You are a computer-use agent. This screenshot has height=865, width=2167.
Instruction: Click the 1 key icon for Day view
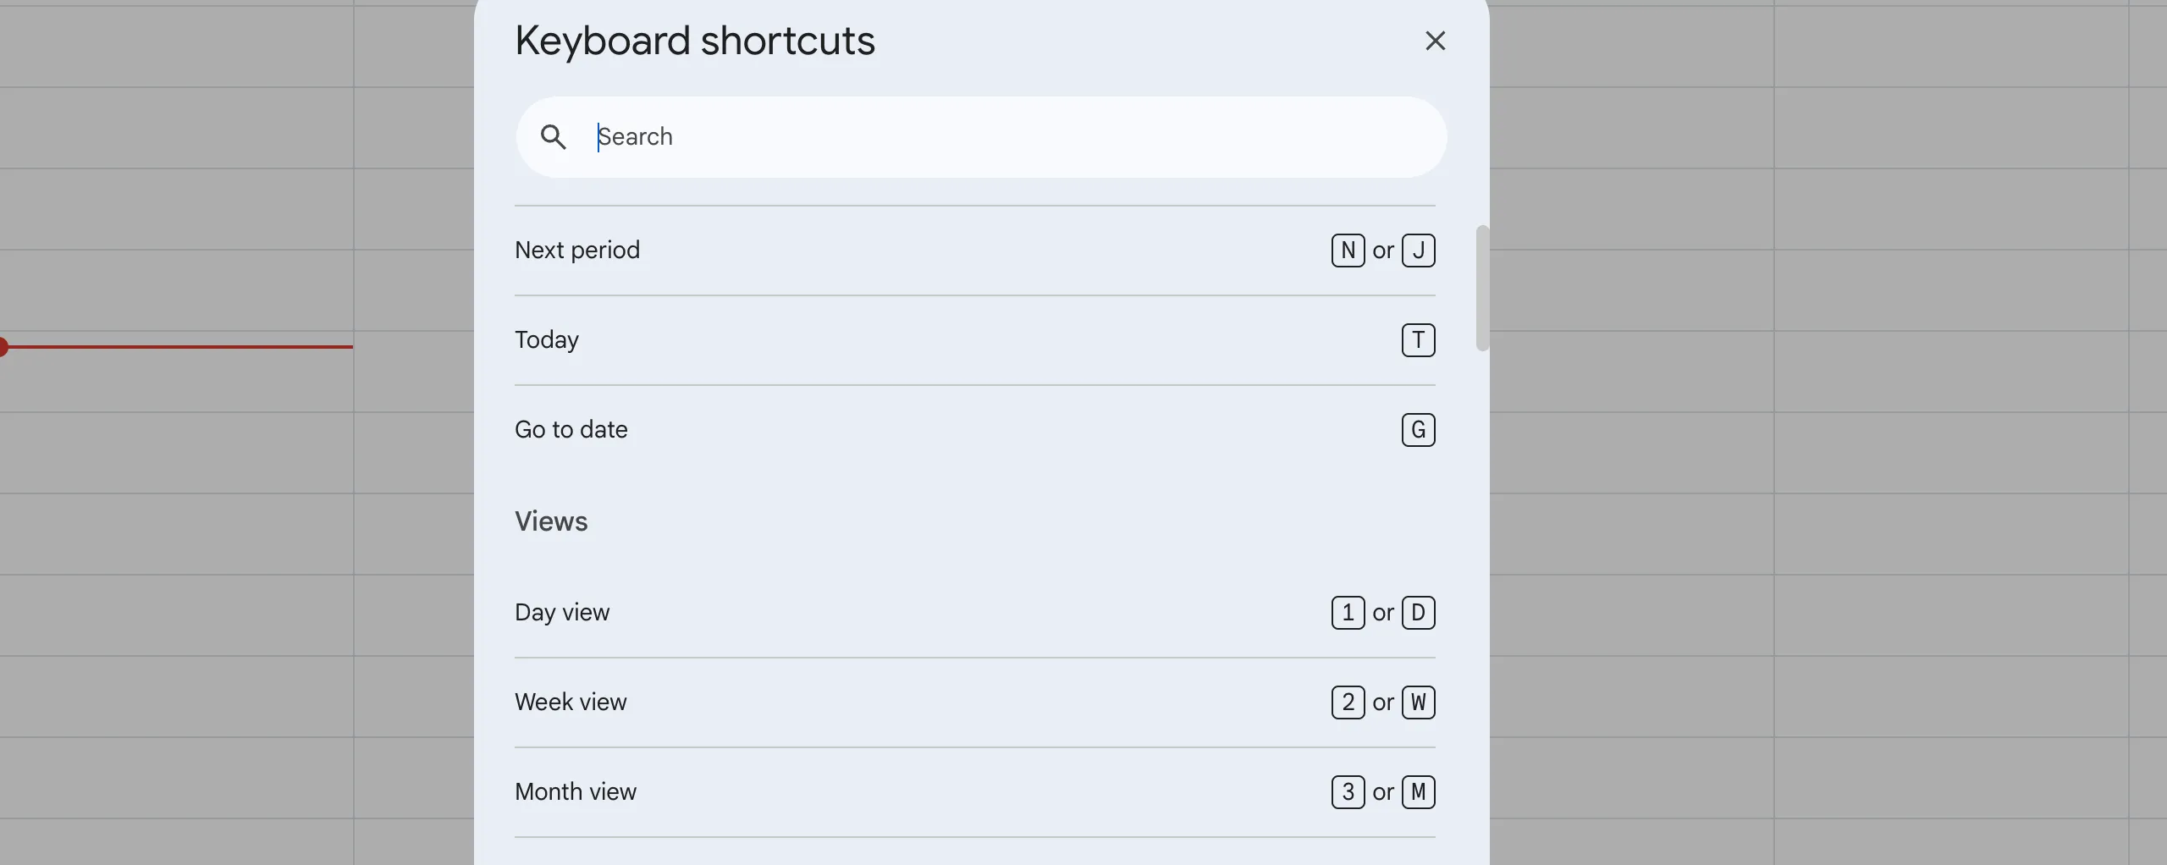[1348, 613]
